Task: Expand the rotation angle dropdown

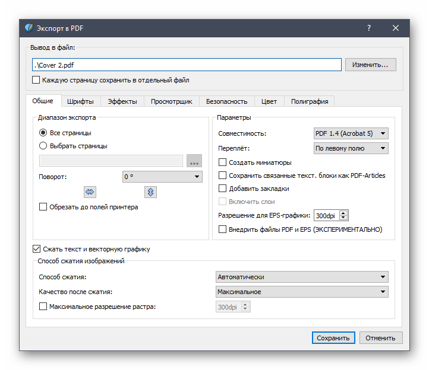Action: 162,177
